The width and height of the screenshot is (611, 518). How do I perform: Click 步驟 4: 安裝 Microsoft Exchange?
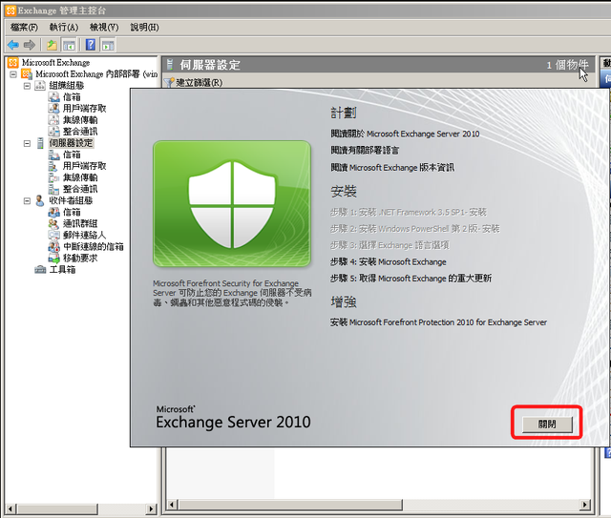coord(389,262)
